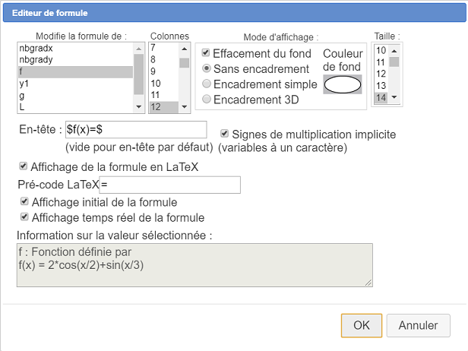
Task: Click the Colonnes list up arrow
Action: [184, 49]
